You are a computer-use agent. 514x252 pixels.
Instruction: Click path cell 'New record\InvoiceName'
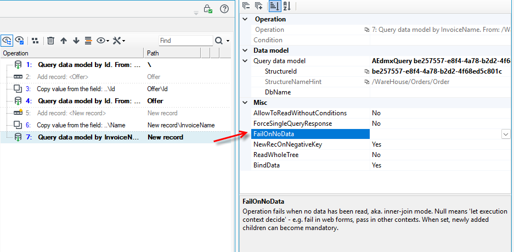181,125
